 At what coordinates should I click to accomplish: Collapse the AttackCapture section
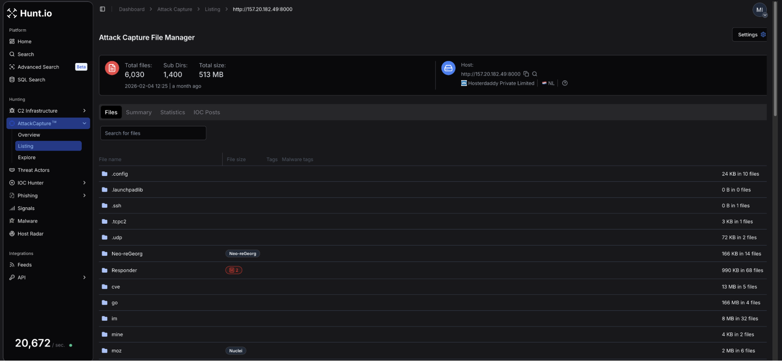click(84, 124)
